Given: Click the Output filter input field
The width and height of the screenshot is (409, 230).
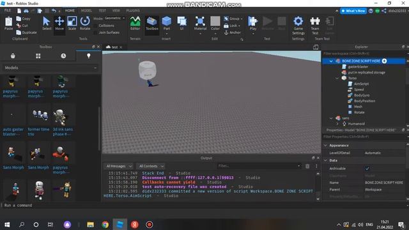Looking at the screenshot, I should pyautogui.click(x=259, y=166).
